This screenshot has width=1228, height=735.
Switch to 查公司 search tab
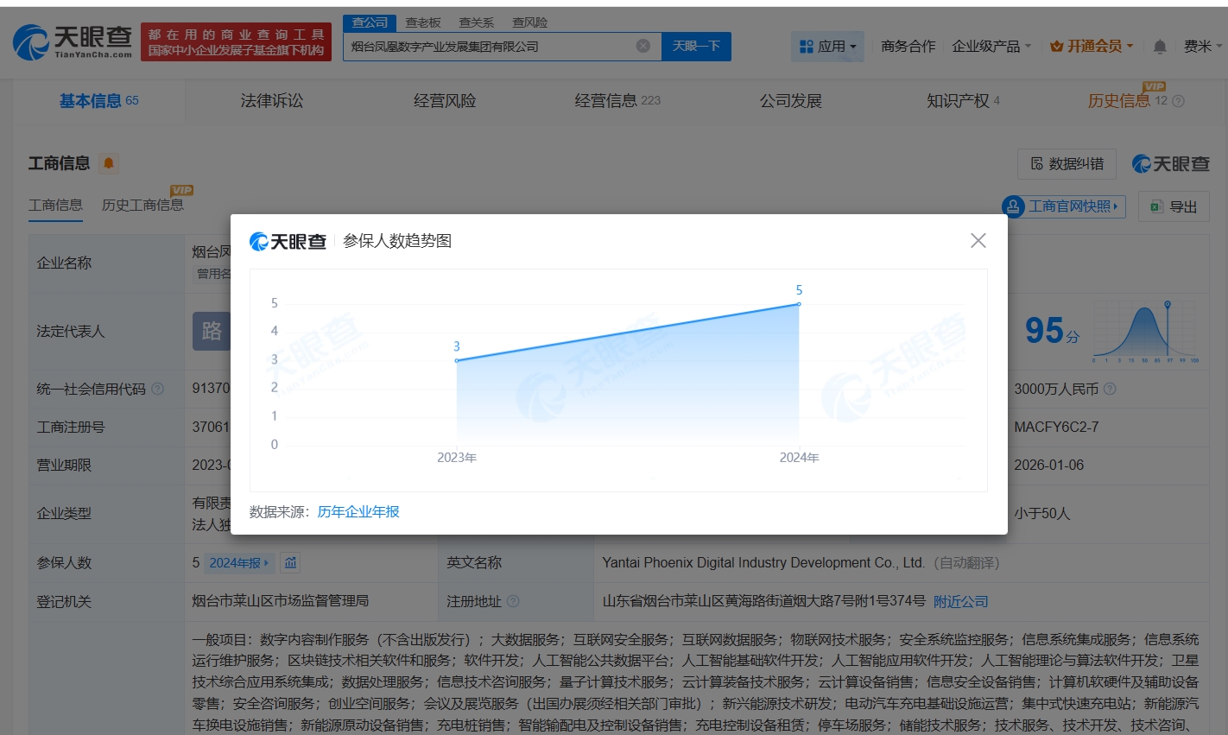(370, 22)
